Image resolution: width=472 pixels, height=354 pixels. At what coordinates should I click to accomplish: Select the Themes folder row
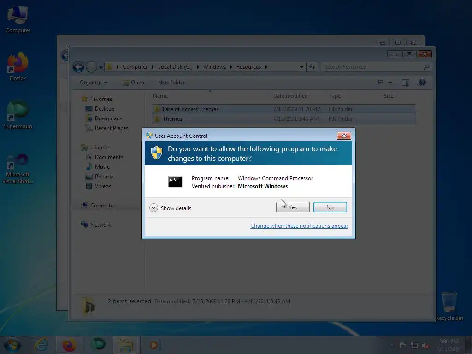pos(284,119)
